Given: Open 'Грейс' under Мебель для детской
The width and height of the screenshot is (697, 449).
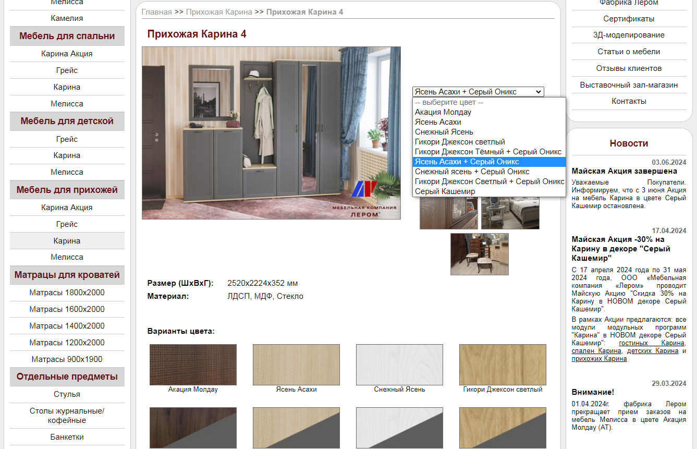Looking at the screenshot, I should (x=67, y=139).
